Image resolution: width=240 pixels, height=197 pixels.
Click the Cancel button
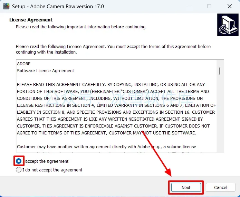[220, 187]
